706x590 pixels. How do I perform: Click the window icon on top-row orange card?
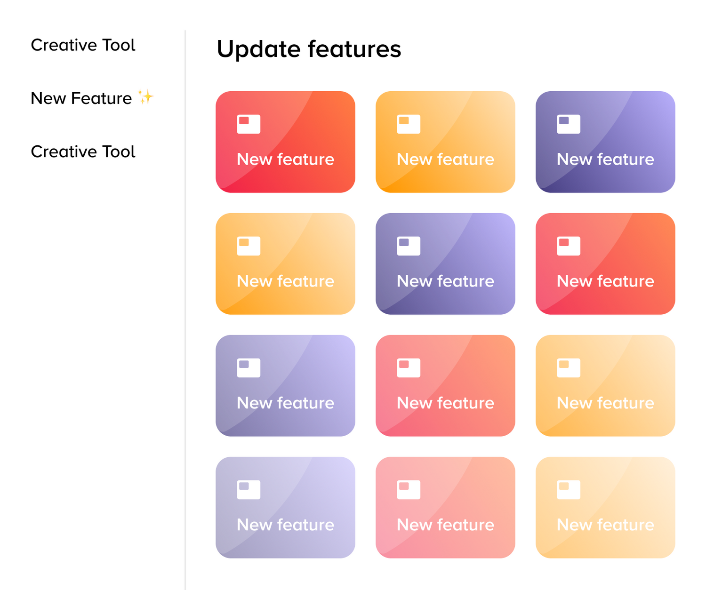409,124
